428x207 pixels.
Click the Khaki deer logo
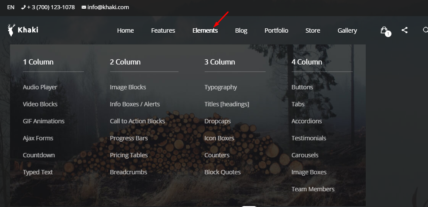23,30
